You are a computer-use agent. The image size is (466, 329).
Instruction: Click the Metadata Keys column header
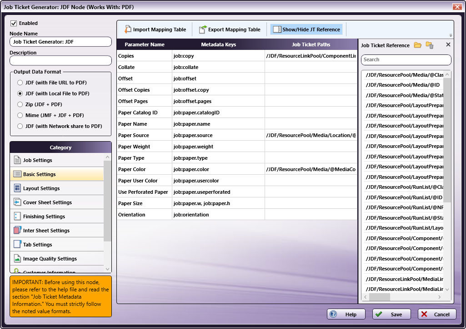click(218, 44)
